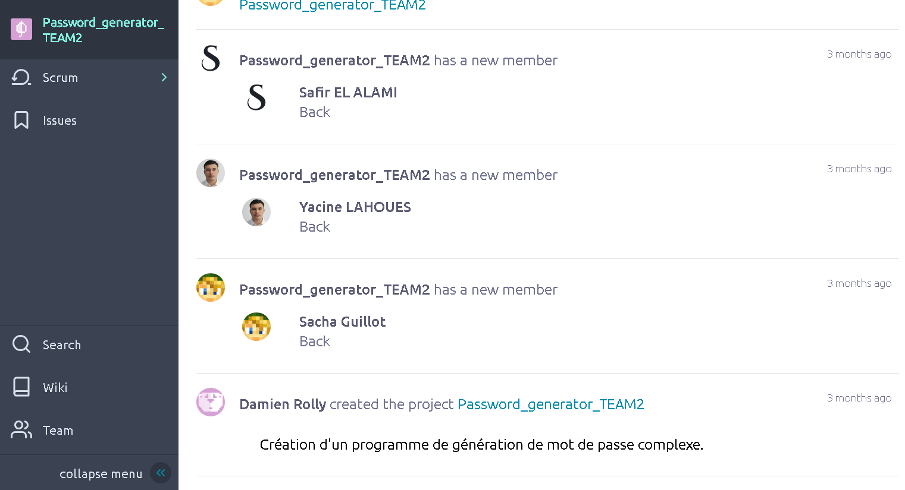Click the project title in sidebar header

tap(103, 30)
